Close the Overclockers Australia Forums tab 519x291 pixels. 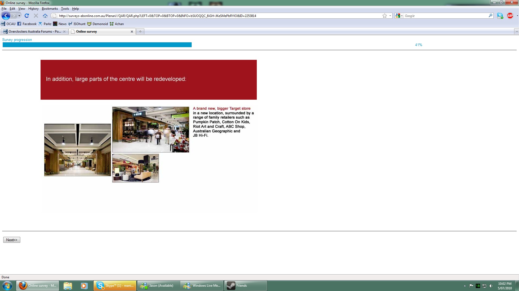click(x=64, y=32)
